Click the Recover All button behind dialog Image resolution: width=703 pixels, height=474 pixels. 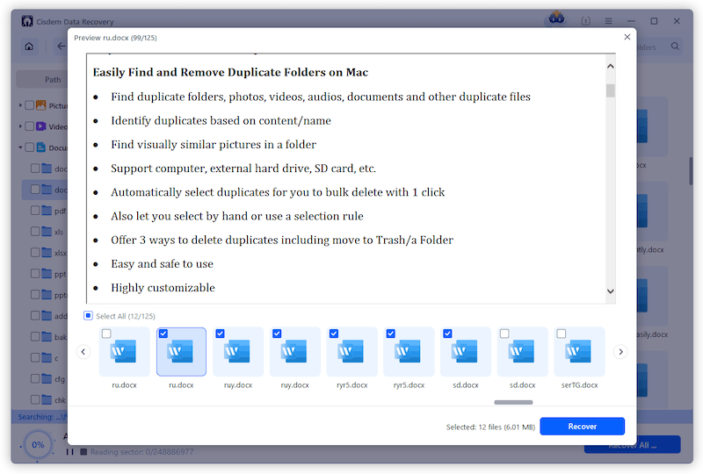point(633,446)
